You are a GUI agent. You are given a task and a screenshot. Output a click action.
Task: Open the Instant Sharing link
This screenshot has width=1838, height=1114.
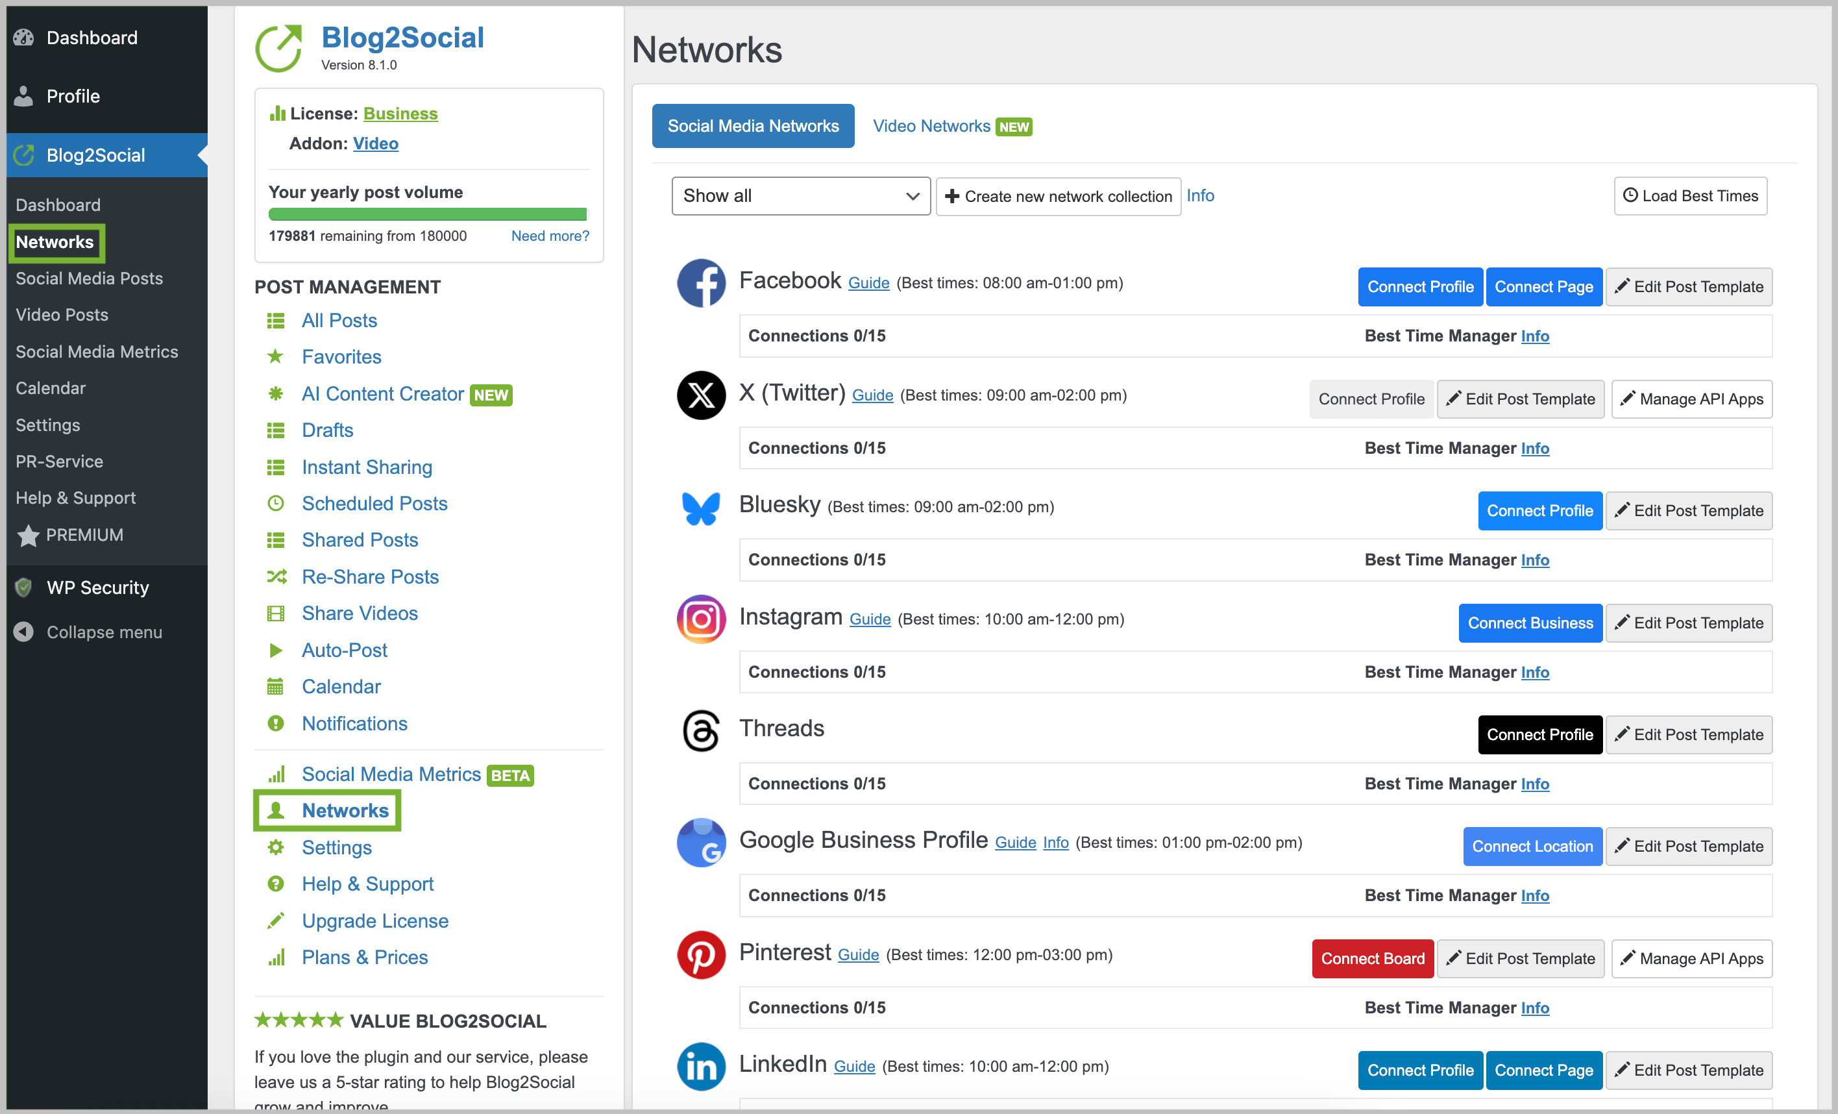[x=366, y=467]
